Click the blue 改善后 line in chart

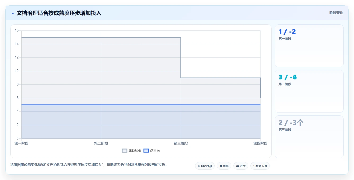coord(141,105)
